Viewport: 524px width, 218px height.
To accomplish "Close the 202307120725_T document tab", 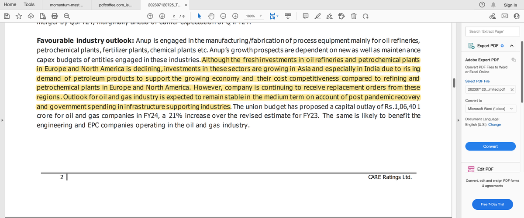I will [186, 5].
